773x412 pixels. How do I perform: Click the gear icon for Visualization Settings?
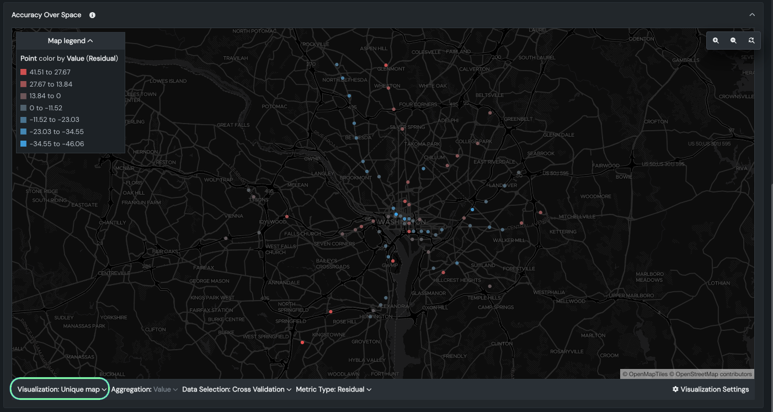(675, 389)
